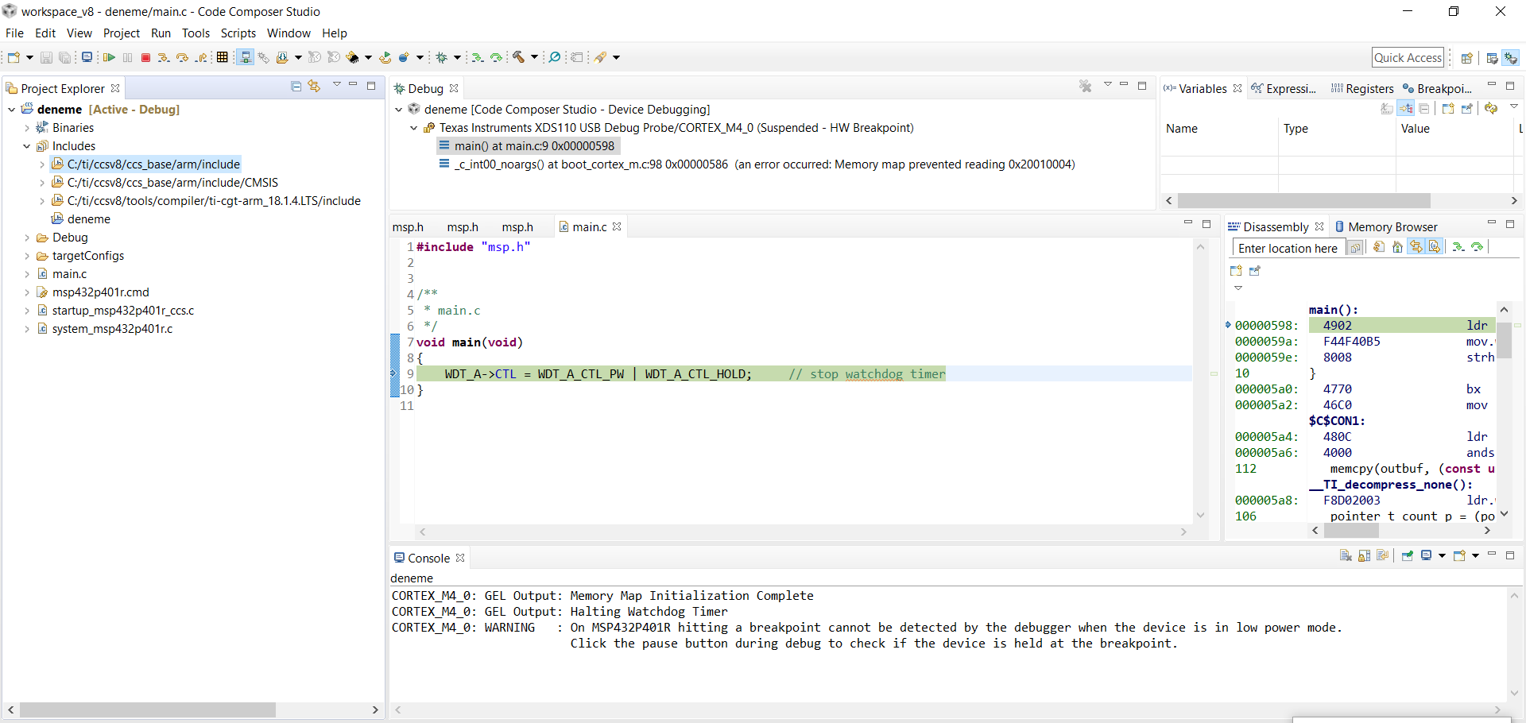
Task: Open the Scripts menu
Action: pyautogui.click(x=238, y=33)
